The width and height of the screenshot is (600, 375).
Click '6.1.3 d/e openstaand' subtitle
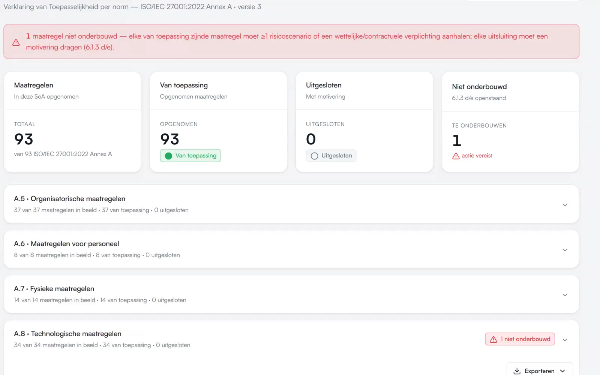479,98
